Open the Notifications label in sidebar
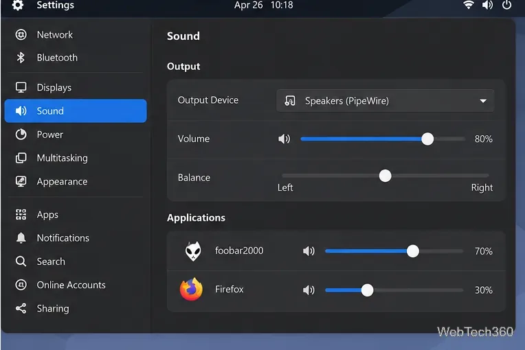The height and width of the screenshot is (350, 525). tap(63, 238)
